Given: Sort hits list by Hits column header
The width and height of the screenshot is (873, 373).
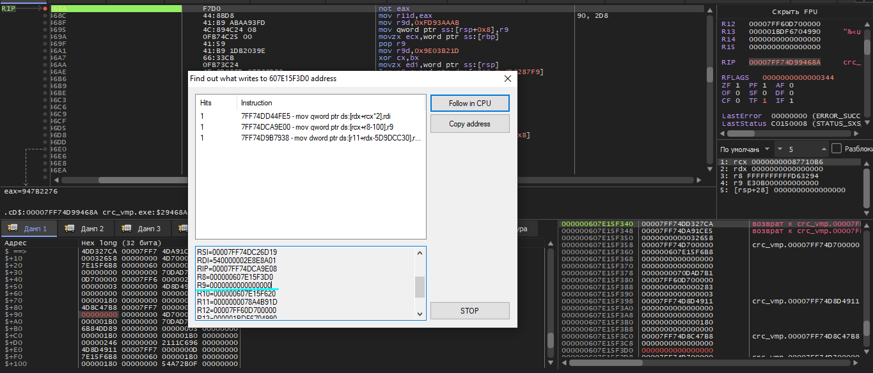Looking at the screenshot, I should [216, 102].
